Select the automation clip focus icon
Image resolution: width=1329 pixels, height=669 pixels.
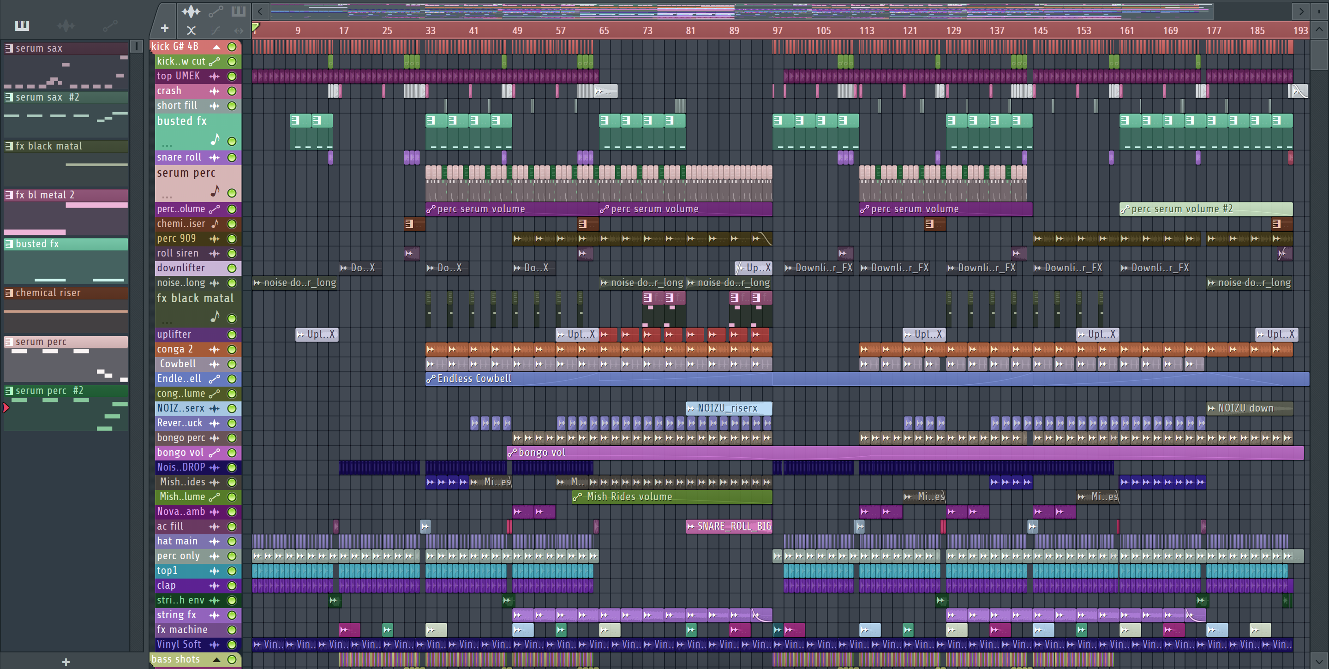point(216,11)
